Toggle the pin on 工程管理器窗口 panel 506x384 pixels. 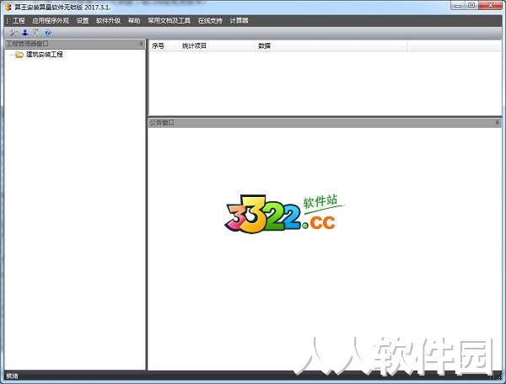click(x=141, y=44)
